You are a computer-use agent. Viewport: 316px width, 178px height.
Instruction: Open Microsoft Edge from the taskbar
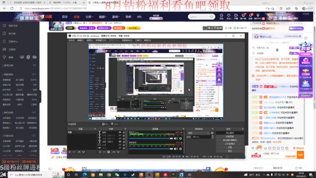pos(85,175)
